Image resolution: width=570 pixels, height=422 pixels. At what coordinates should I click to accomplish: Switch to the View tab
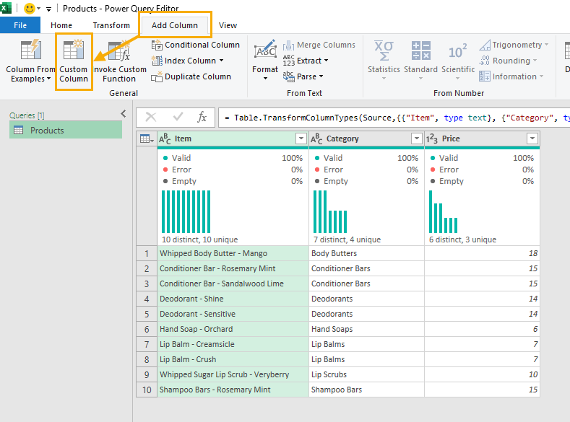228,25
